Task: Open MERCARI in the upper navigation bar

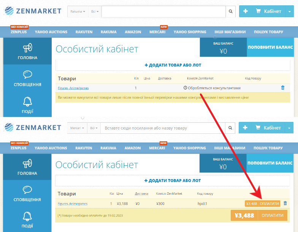Action: 157,32
